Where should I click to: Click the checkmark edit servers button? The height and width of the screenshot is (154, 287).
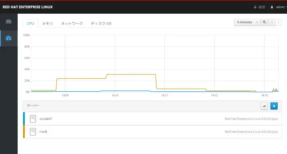[264, 106]
